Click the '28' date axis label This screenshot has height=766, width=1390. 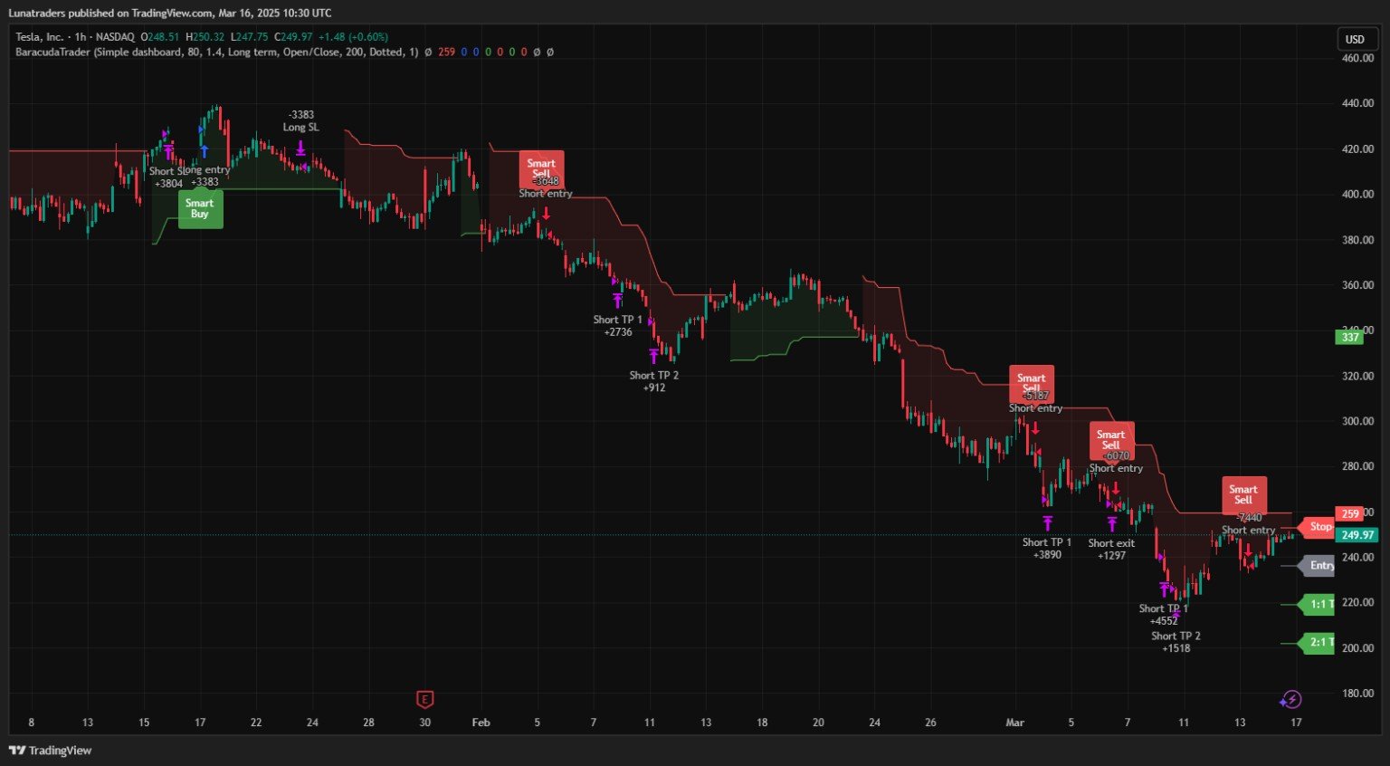point(368,723)
